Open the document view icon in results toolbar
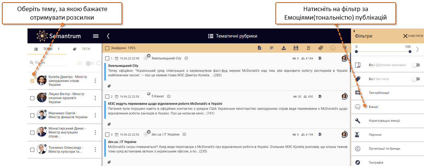The image size is (424, 166). 259,48
